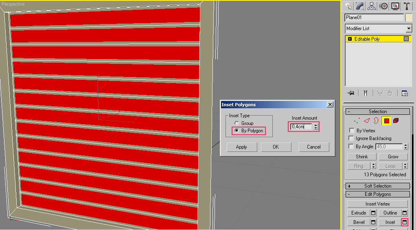Open the Display command panel tab
The height and width of the screenshot is (230, 416).
click(x=395, y=6)
